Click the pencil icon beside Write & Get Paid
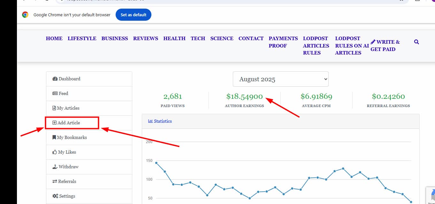The image size is (435, 204). 373,42
